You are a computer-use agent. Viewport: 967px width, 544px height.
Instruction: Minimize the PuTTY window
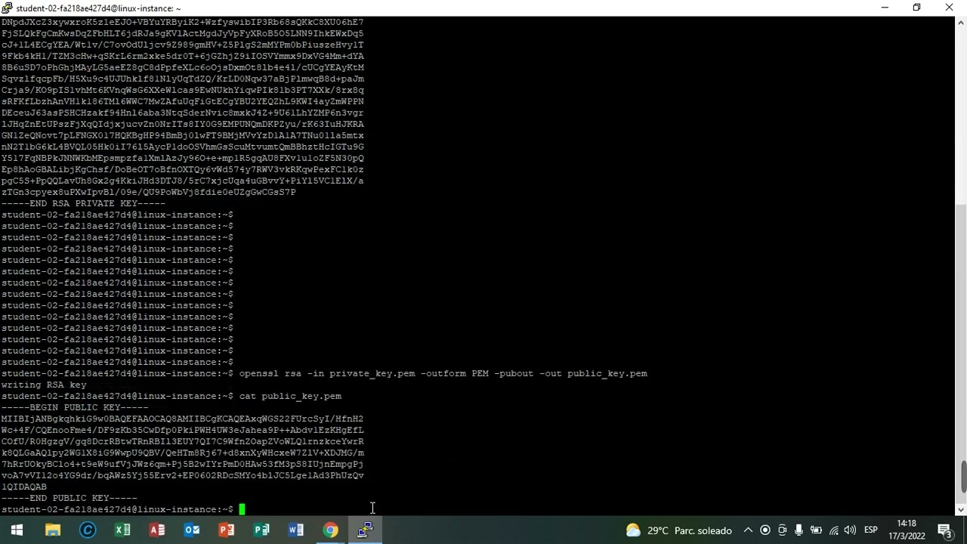885,8
